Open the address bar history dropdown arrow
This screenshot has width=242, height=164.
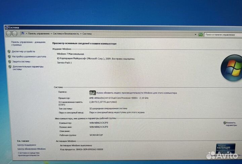point(195,34)
